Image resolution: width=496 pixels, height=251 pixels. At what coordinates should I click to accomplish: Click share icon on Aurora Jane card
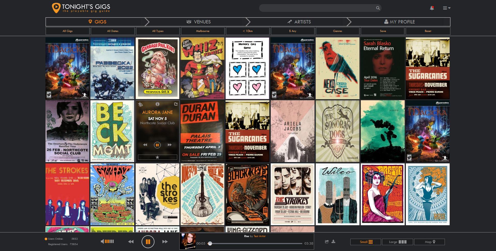point(176,104)
